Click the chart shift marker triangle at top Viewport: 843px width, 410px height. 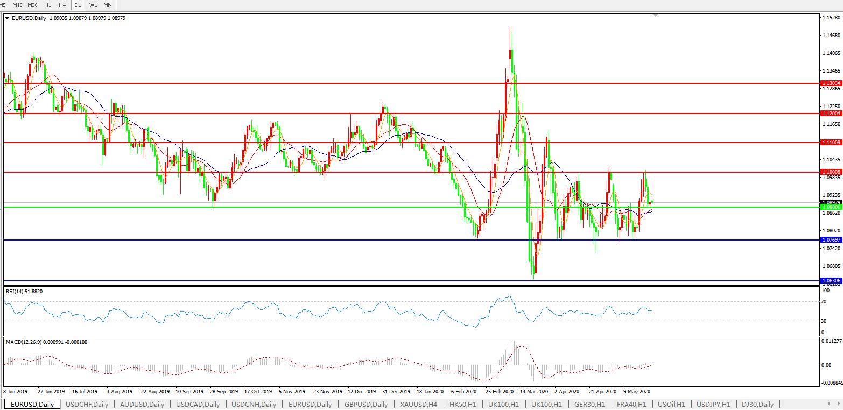pyautogui.click(x=655, y=16)
